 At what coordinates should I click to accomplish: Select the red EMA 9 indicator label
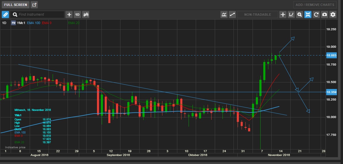click(x=47, y=23)
